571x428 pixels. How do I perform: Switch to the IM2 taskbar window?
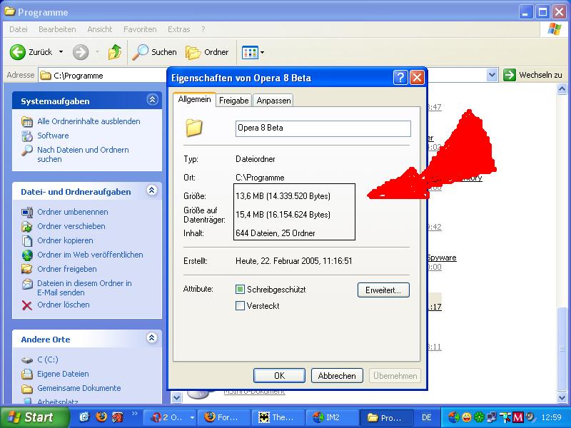(x=332, y=417)
